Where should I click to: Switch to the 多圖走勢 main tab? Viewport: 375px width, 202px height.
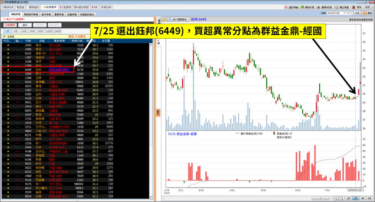pos(106,7)
